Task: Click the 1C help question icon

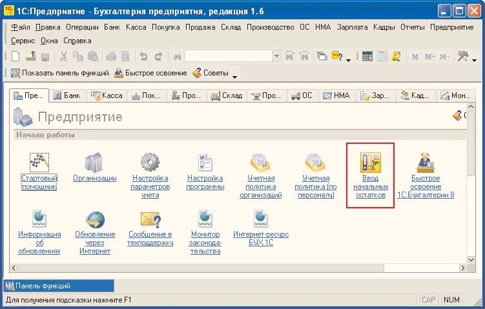Action: click(x=337, y=56)
